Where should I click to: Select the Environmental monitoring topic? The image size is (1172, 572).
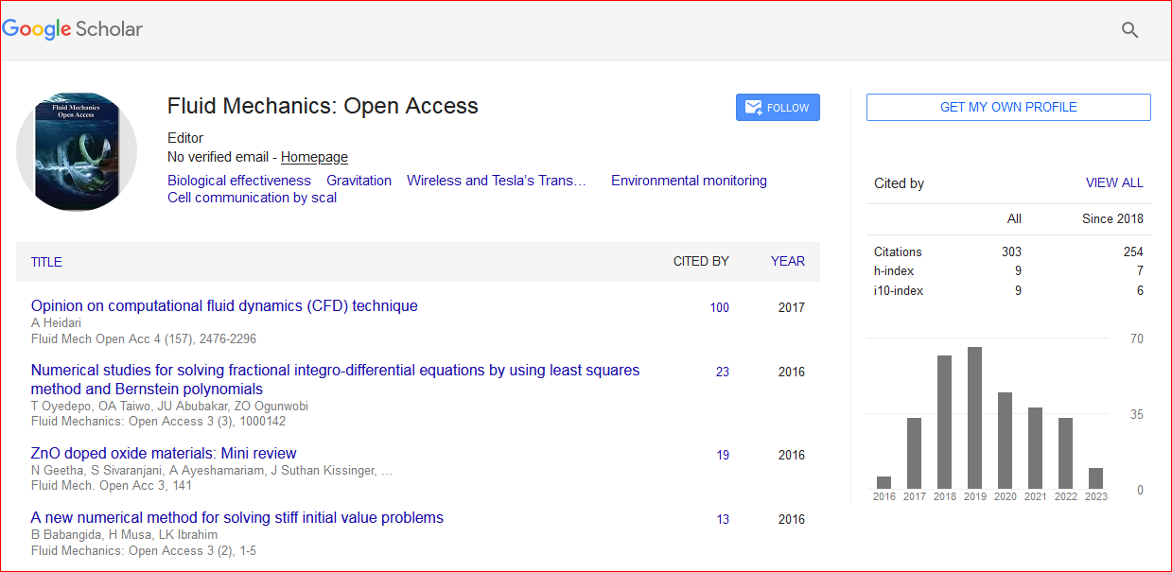(689, 181)
